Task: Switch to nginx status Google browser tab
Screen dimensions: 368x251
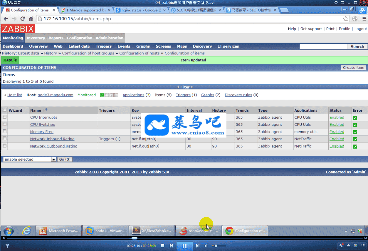Action: pyautogui.click(x=140, y=10)
